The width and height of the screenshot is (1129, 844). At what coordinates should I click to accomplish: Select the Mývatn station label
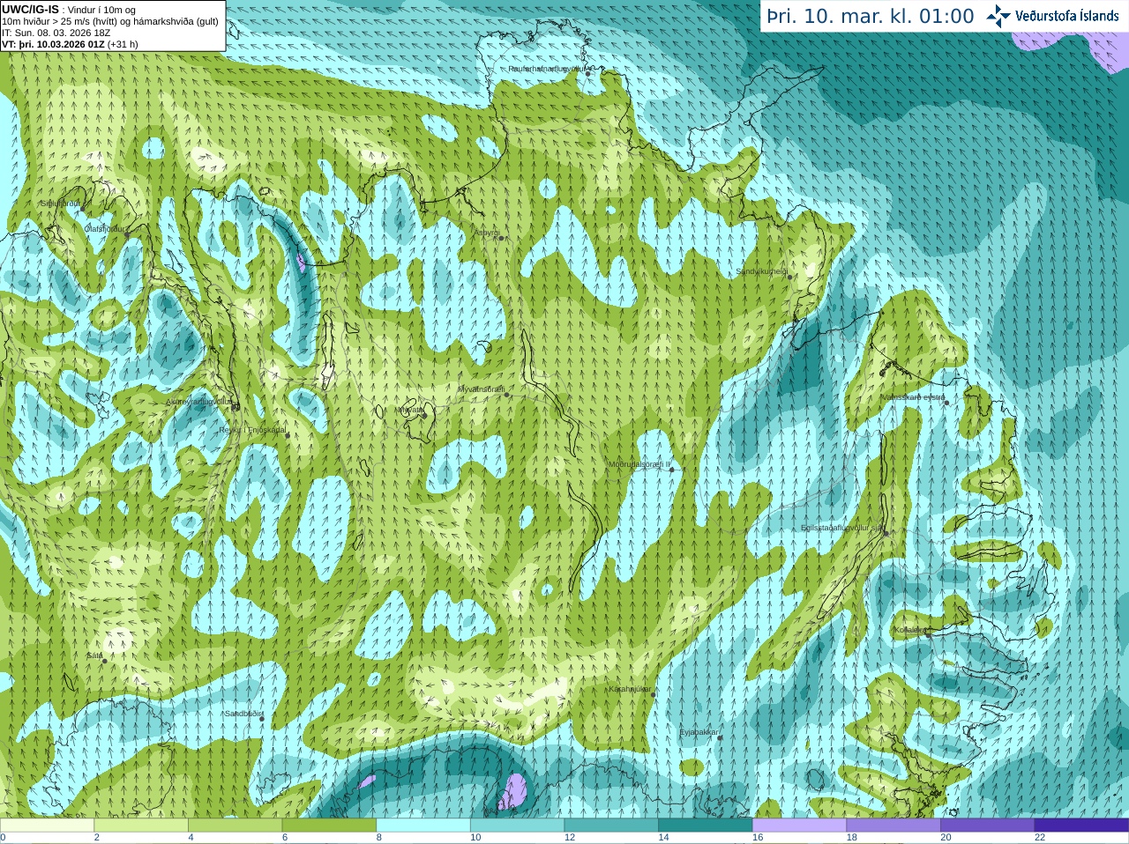[409, 409]
